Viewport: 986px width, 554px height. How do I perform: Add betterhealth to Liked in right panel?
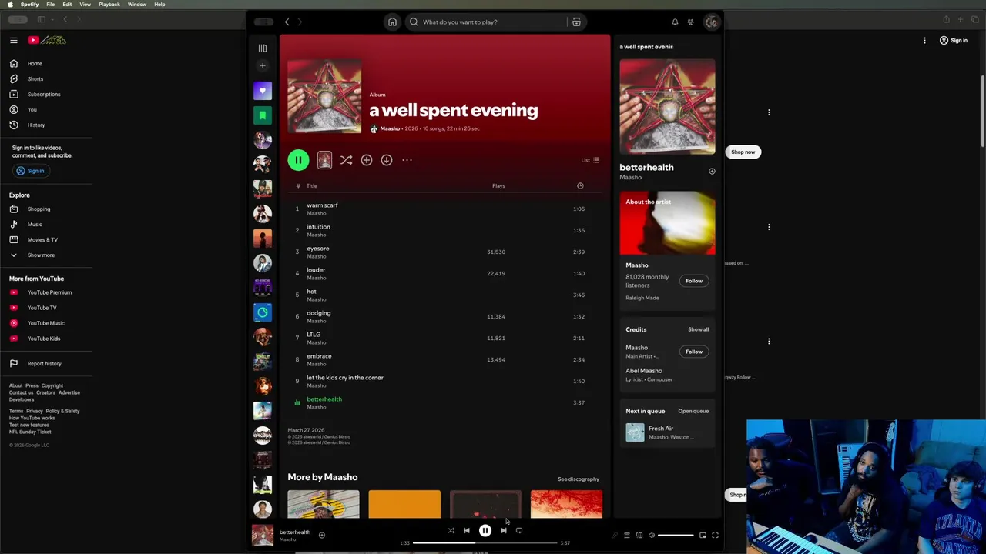[x=712, y=171]
